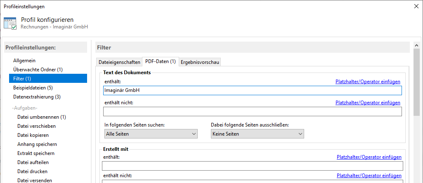Close the Profileinstellungen dialog window
The height and width of the screenshot is (183, 423).
coord(415,6)
